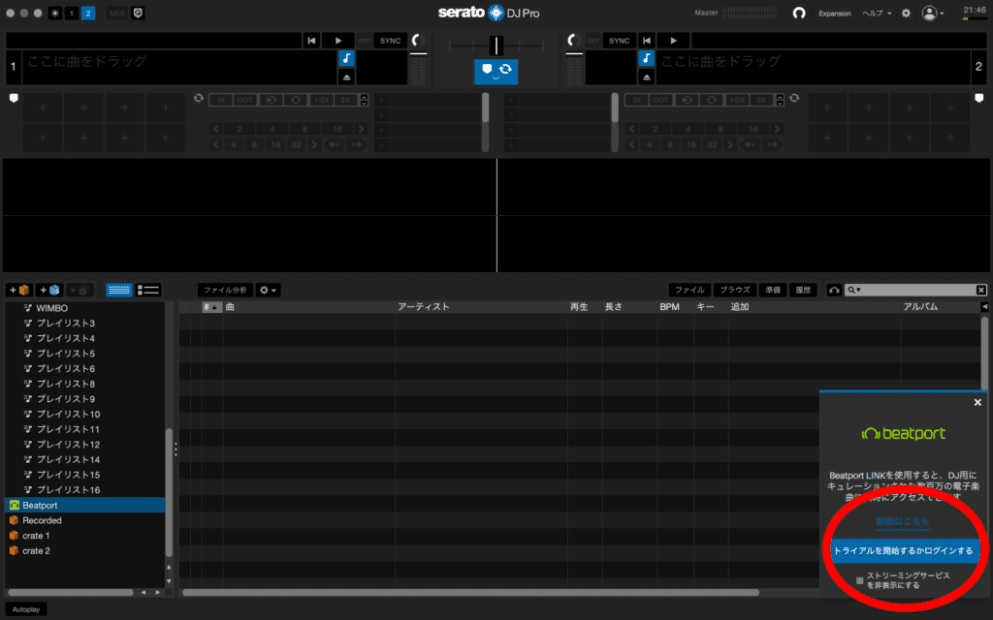Clear the library search with X button
This screenshot has width=993, height=620.
981,290
